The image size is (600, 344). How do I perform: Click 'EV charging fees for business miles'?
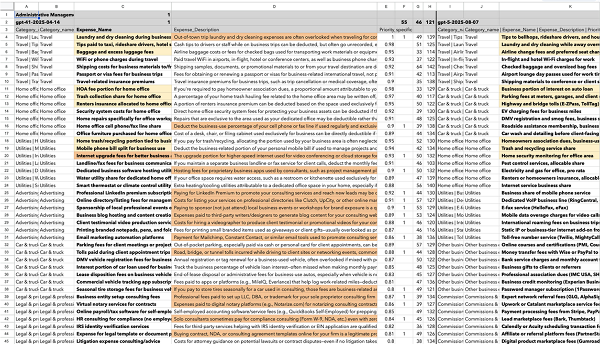tap(550, 111)
